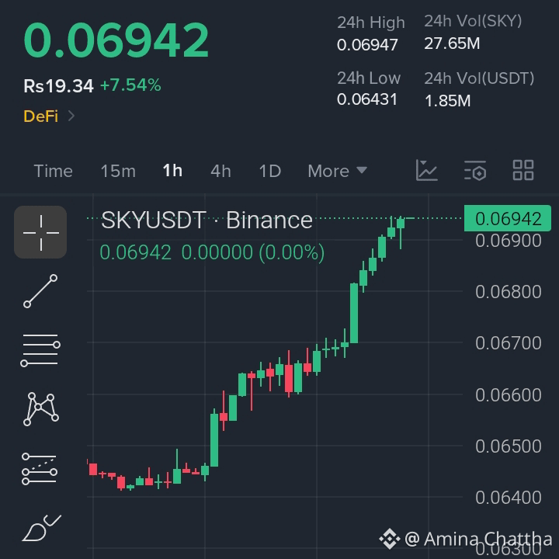Switch to the 4h interval

click(x=220, y=171)
